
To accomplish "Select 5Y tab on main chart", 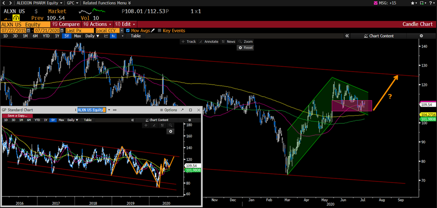I will tap(67, 36).
